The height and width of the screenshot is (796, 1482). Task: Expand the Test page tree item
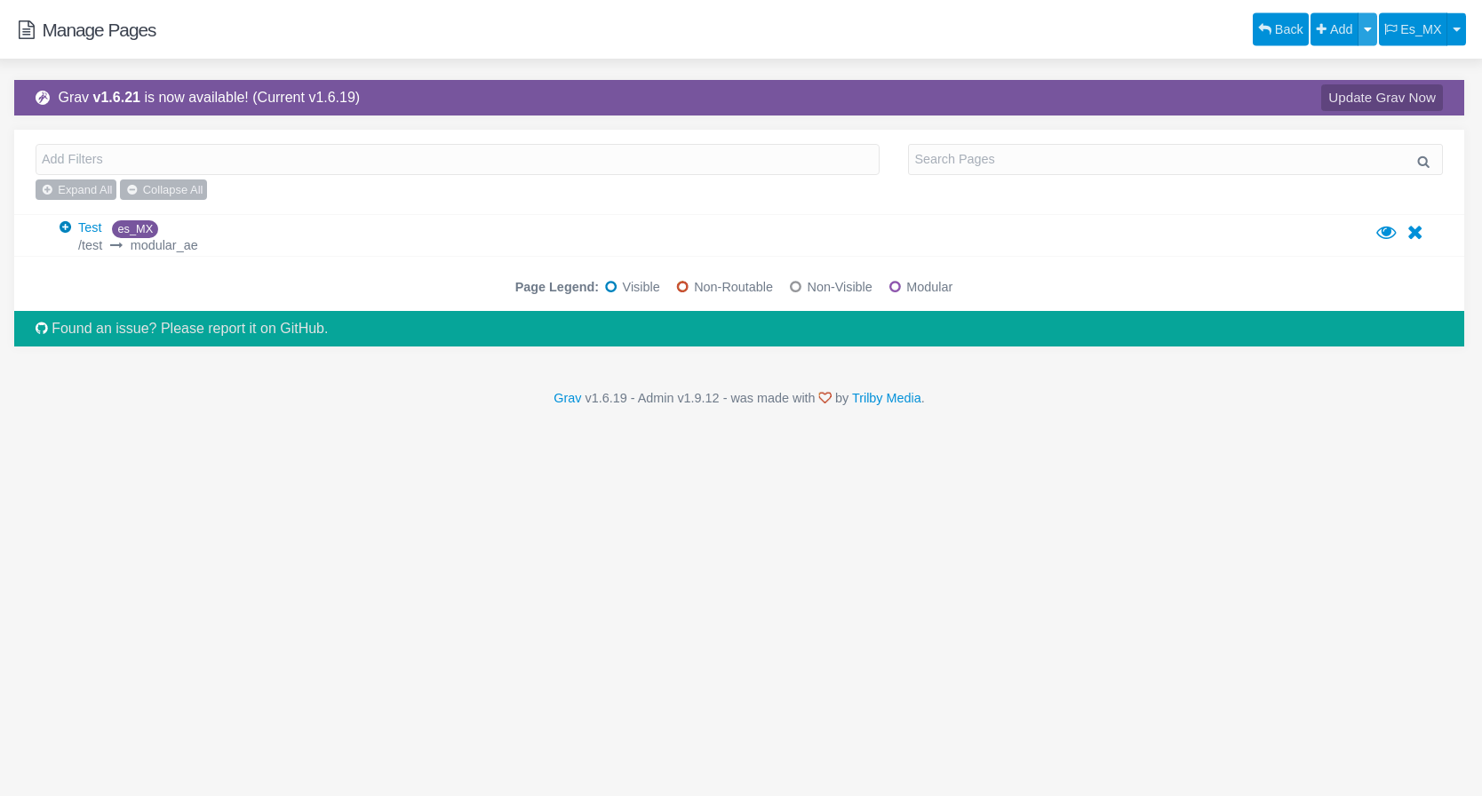click(65, 227)
